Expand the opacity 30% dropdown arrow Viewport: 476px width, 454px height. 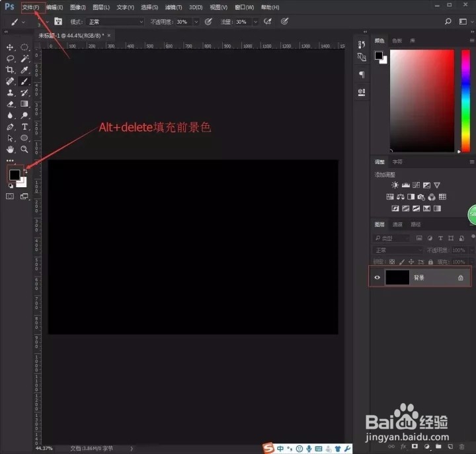point(196,22)
